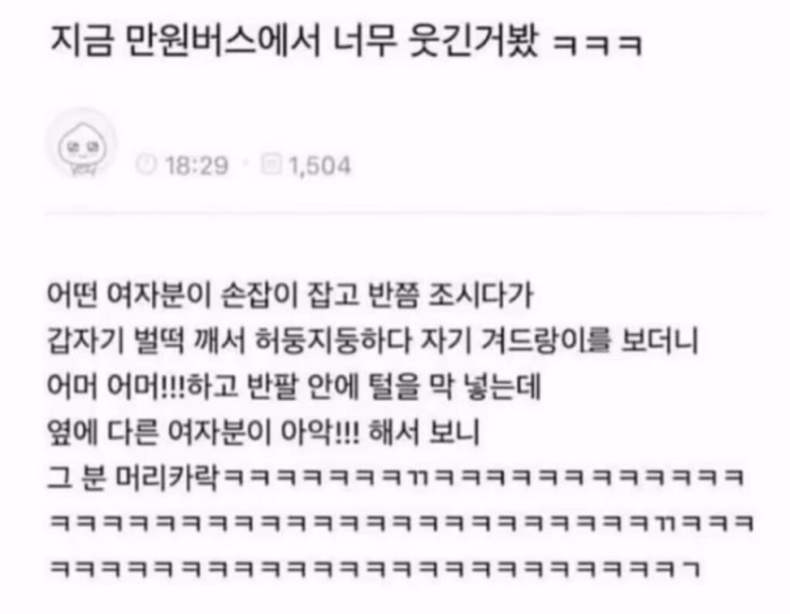Click the clock icon beside 18:29

click(146, 165)
